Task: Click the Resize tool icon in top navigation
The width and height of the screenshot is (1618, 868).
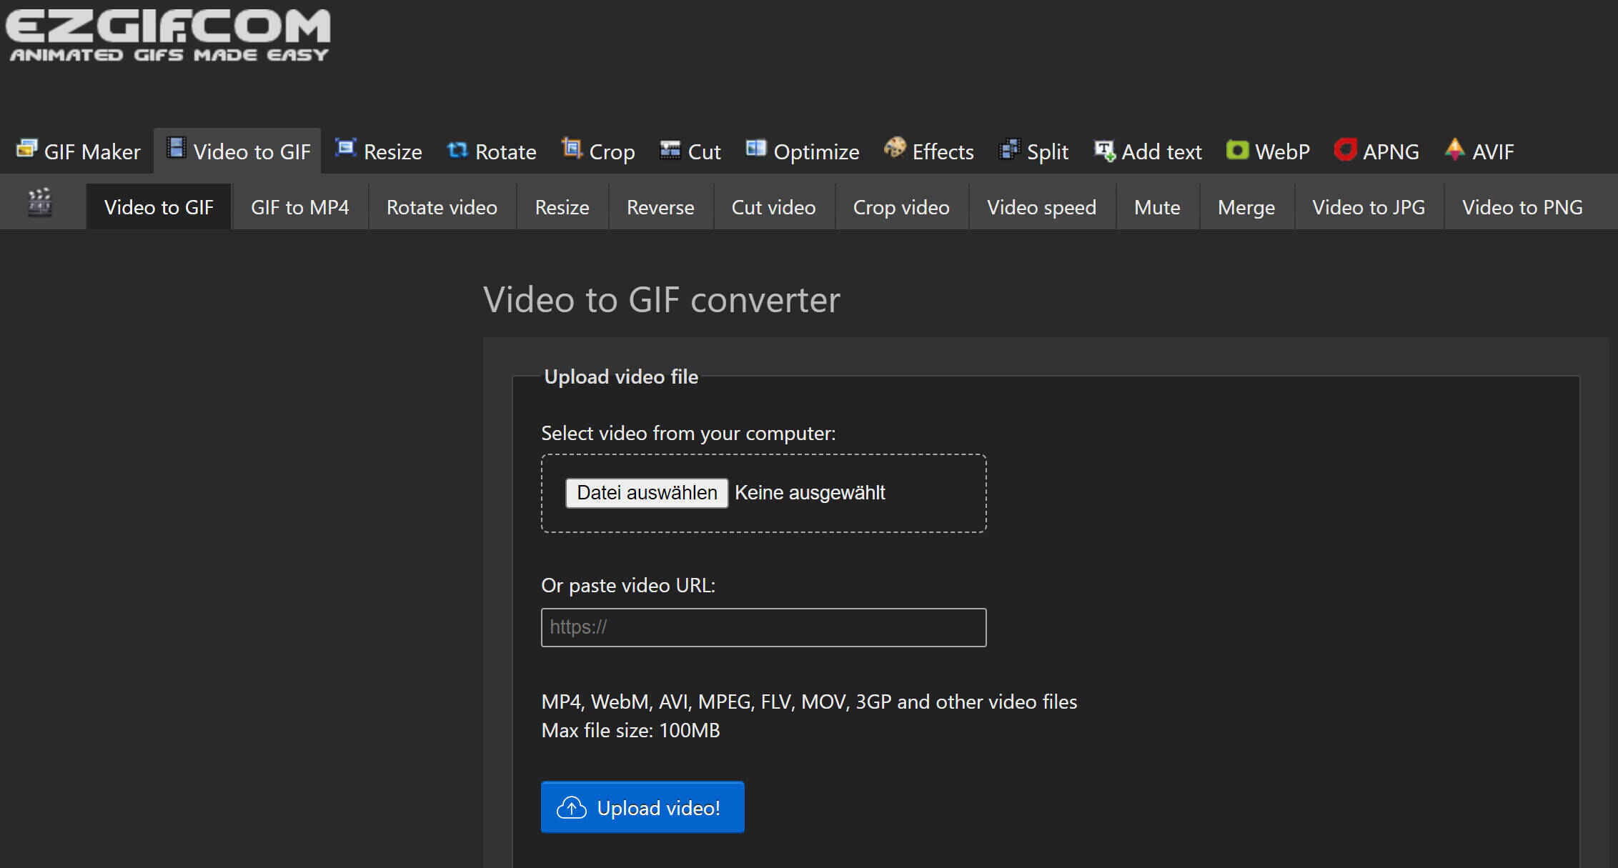Action: tap(346, 149)
